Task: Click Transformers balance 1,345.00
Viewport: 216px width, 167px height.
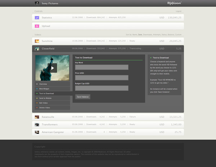Action: point(176,125)
